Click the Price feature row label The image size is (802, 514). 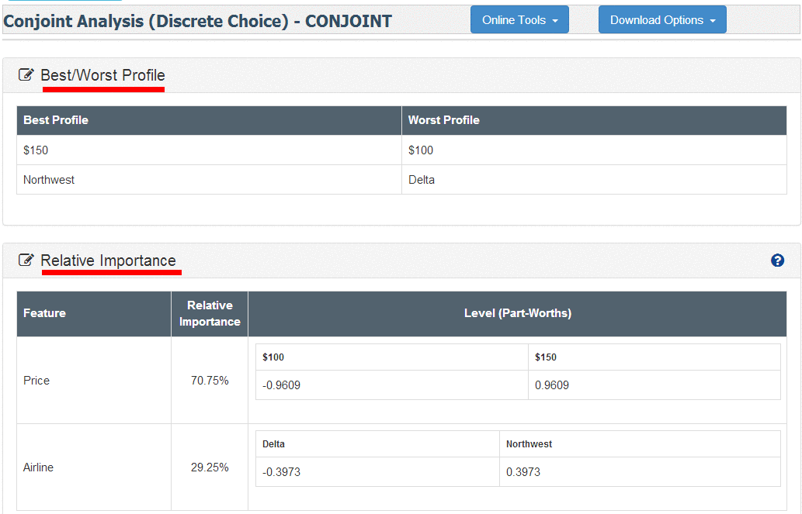(36, 381)
